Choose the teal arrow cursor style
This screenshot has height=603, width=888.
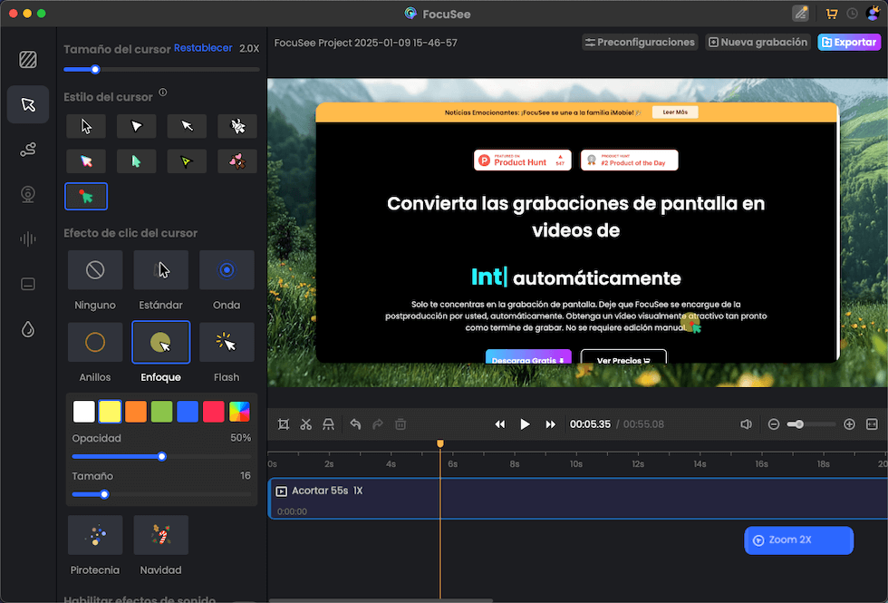137,161
